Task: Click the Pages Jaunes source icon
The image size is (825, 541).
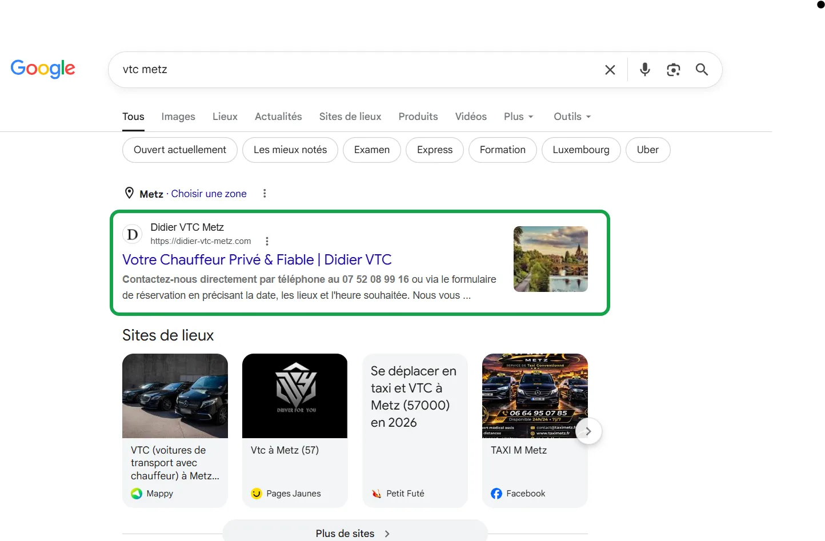Action: pyautogui.click(x=257, y=494)
